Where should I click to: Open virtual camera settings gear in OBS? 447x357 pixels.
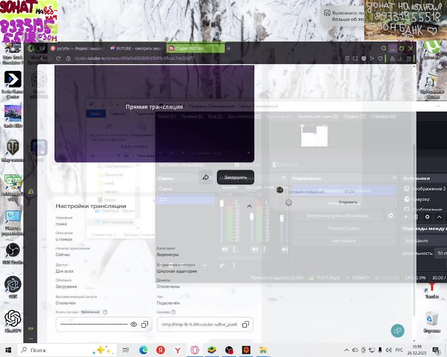click(391, 216)
